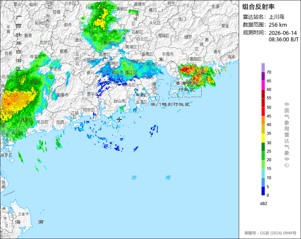
Task: Click the 增城区 map label
Action: pyautogui.click(x=164, y=36)
